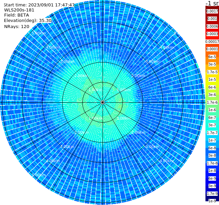Select the 2.00km range label in northeast quadrant

[x=138, y=76]
